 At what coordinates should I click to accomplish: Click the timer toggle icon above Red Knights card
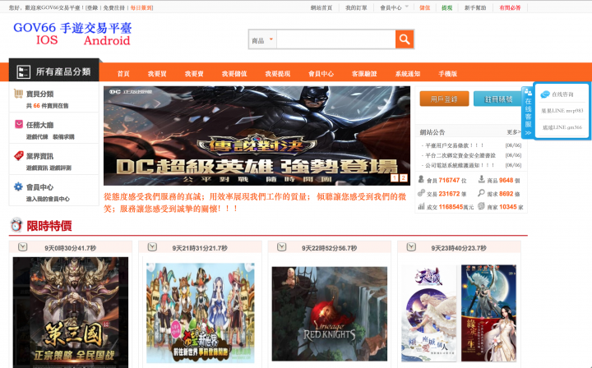point(282,247)
